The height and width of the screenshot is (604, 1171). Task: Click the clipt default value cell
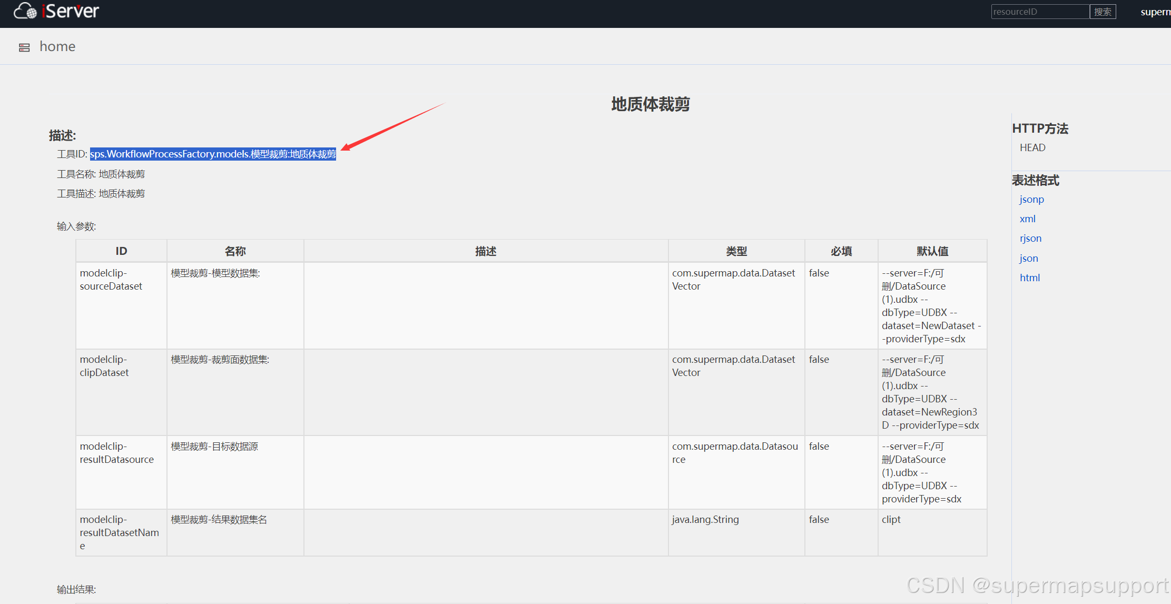[891, 519]
